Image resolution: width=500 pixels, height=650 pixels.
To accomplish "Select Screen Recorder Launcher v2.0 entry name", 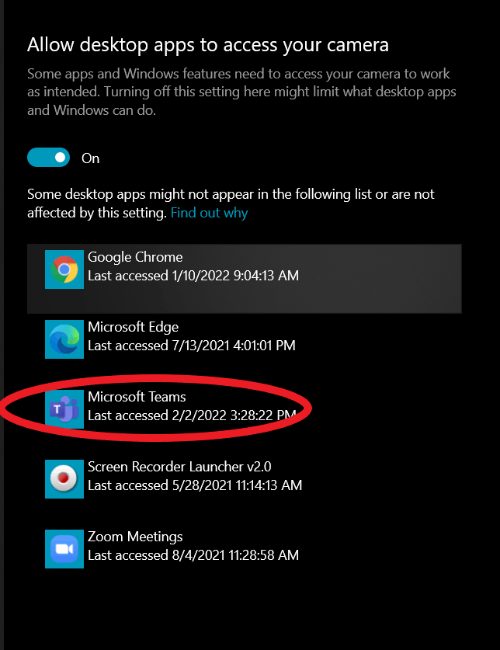I will [179, 467].
